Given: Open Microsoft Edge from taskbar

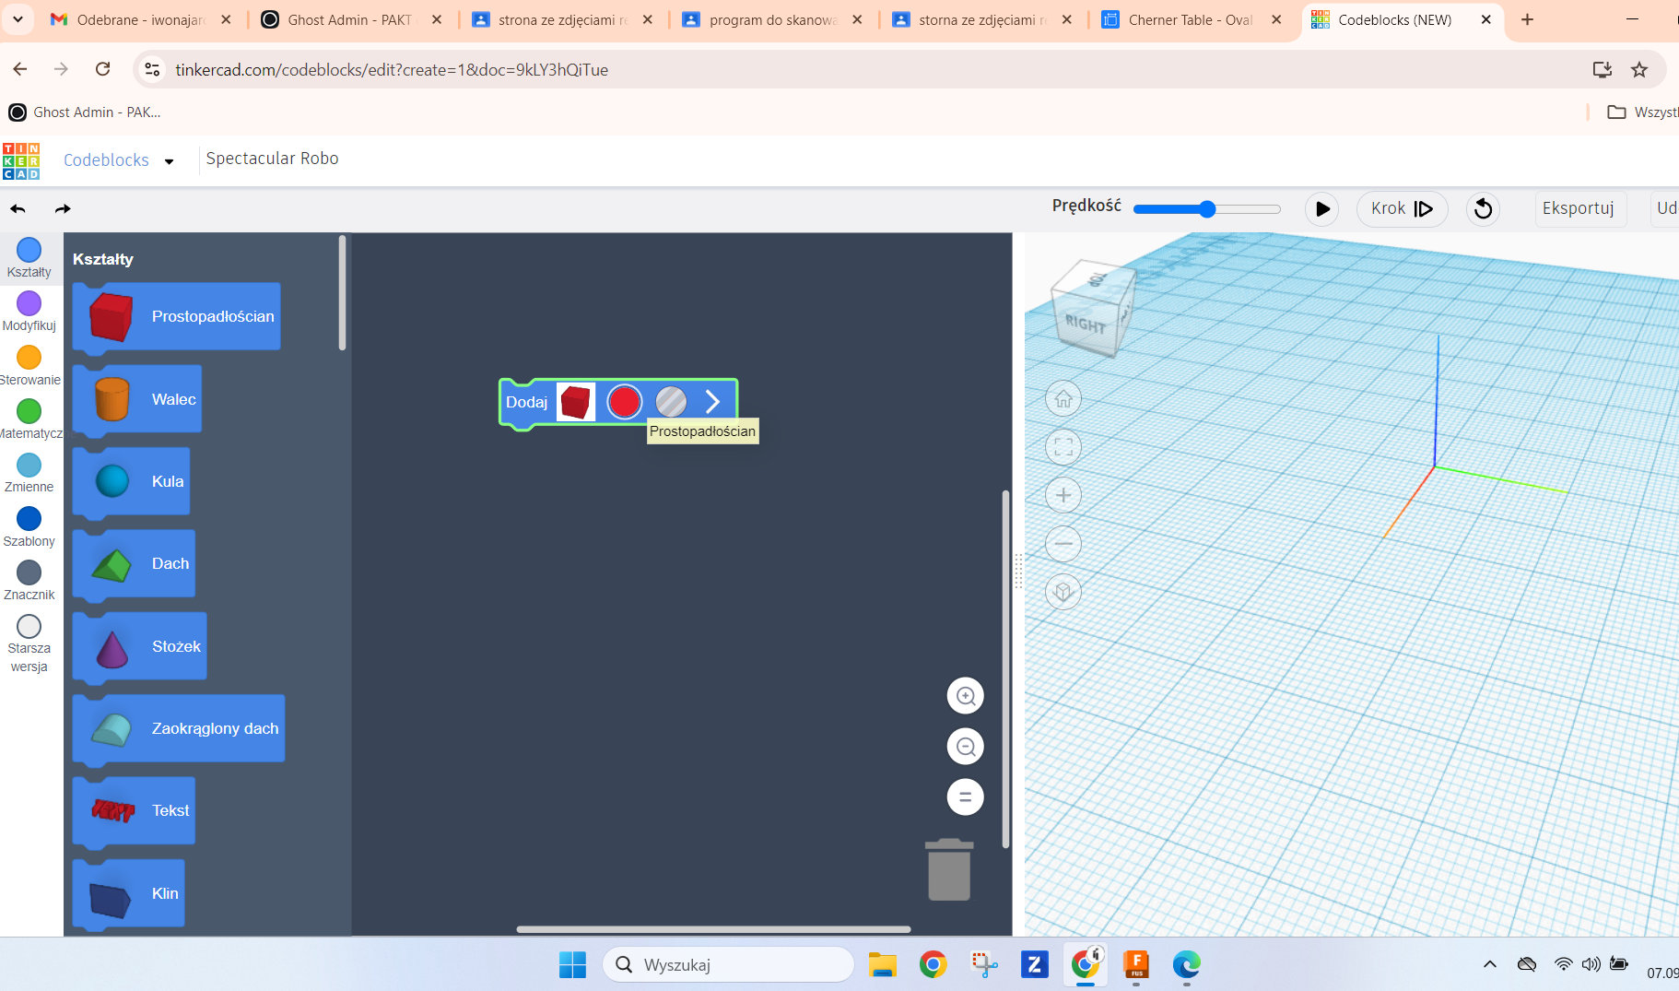Looking at the screenshot, I should pos(1186,964).
